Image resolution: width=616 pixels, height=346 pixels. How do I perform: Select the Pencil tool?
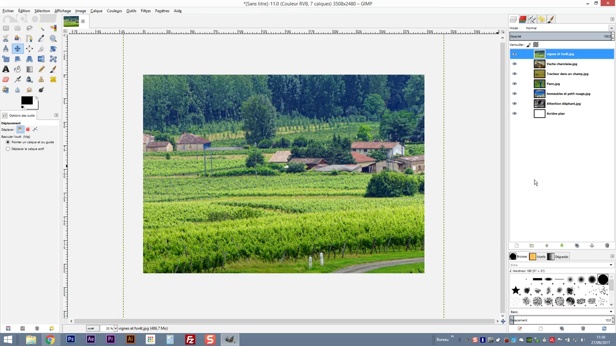41,69
